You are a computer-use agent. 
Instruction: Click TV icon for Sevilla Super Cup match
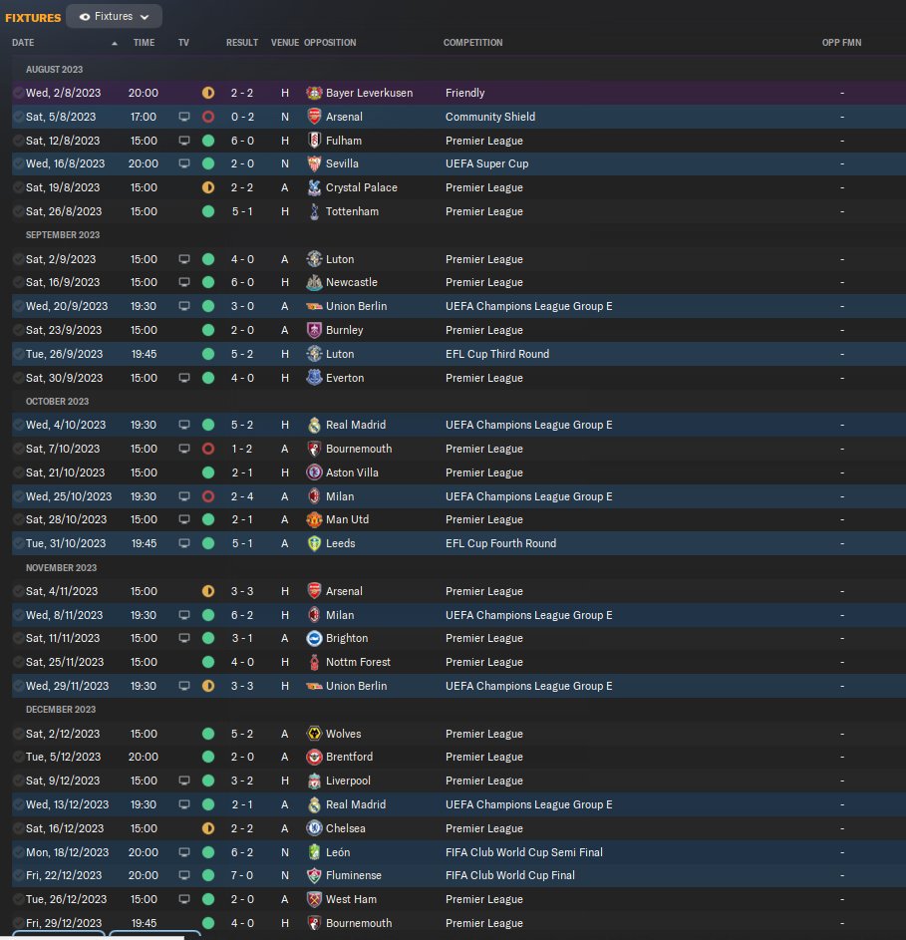[x=184, y=163]
